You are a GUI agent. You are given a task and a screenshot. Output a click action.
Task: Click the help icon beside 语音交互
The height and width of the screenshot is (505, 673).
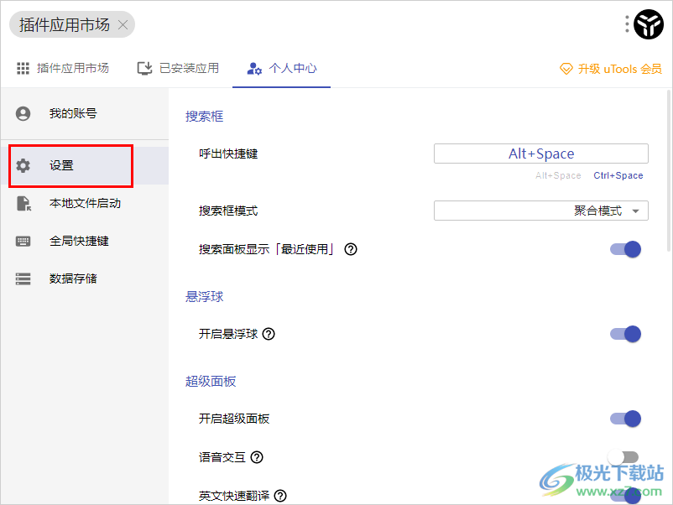(x=257, y=457)
